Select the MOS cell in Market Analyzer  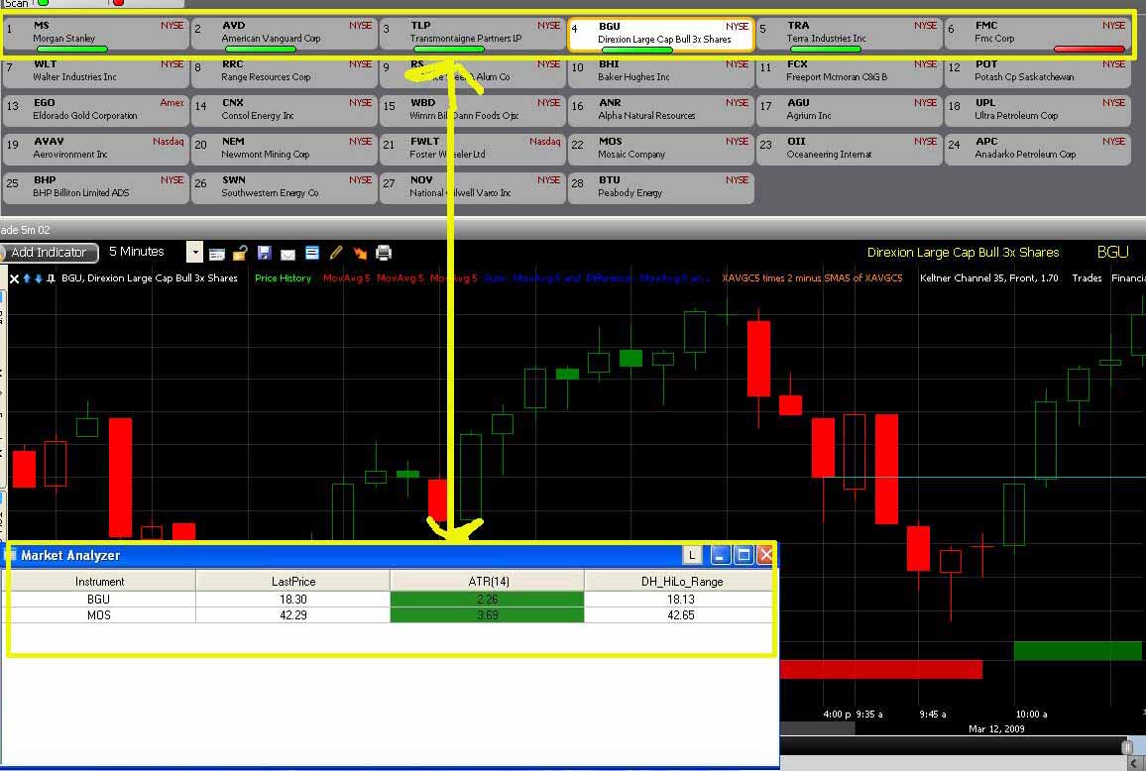pos(100,615)
